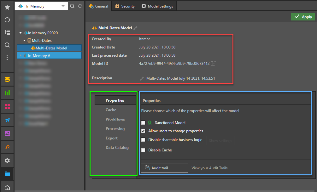Image resolution: width=317 pixels, height=192 pixels.
Task: Click the description text Multi-Dates Model July 14 2021
Action: (180, 78)
